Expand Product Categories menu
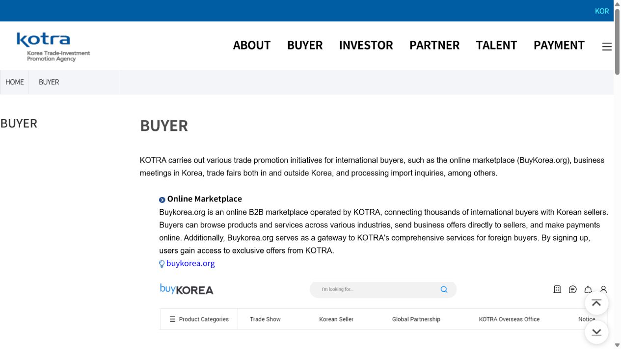621x349 pixels. [x=199, y=319]
